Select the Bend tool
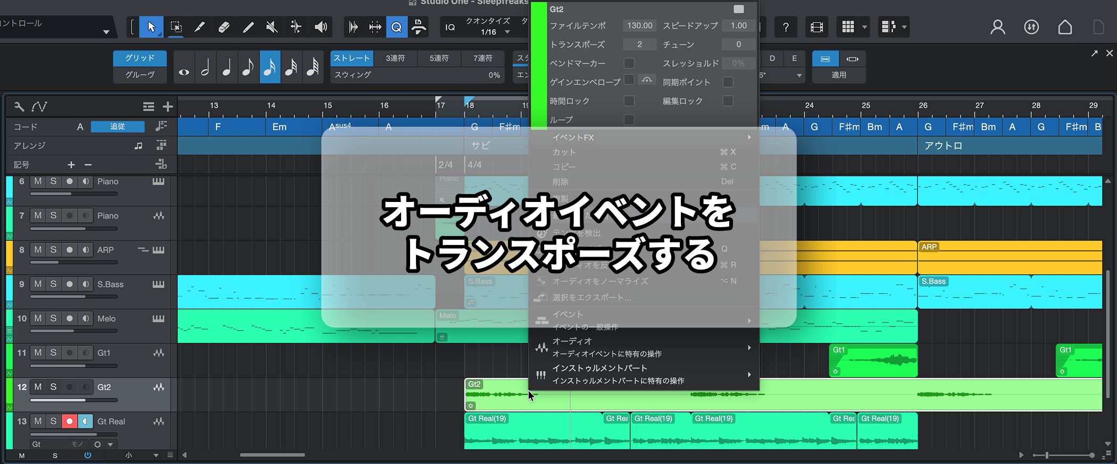 tap(296, 27)
